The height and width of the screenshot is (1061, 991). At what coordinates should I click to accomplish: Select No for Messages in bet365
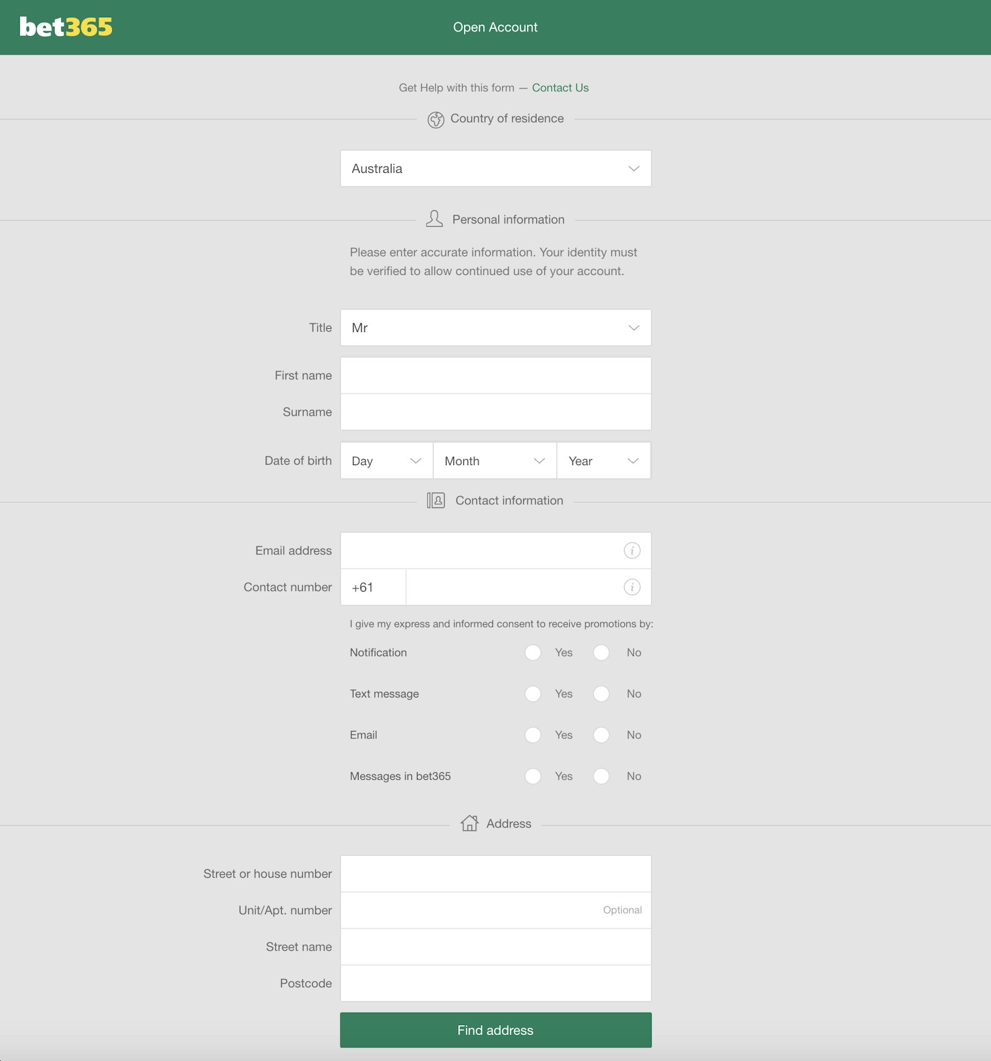point(601,776)
